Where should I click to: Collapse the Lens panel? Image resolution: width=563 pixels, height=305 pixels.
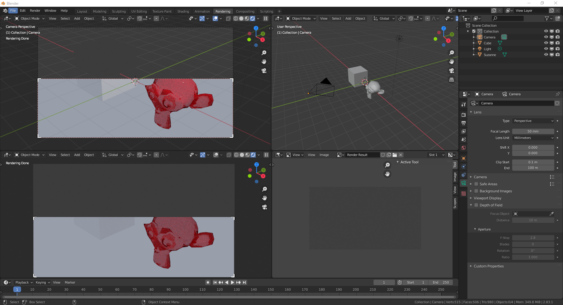[x=477, y=112]
